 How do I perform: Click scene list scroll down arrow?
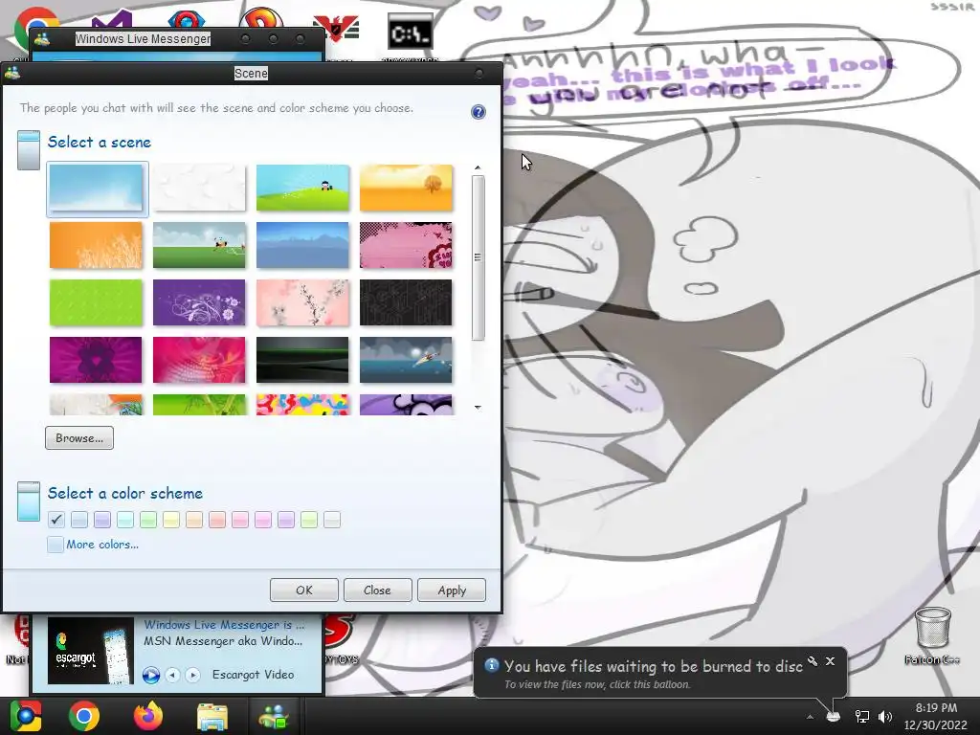click(x=479, y=408)
